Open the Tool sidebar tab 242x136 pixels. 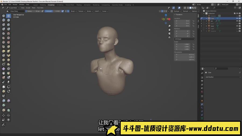tap(198, 21)
